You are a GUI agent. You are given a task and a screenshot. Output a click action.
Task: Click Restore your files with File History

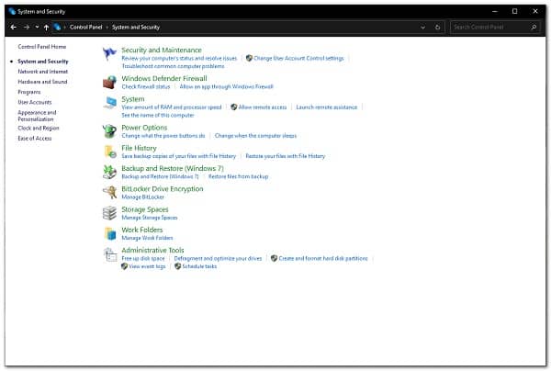[286, 155]
